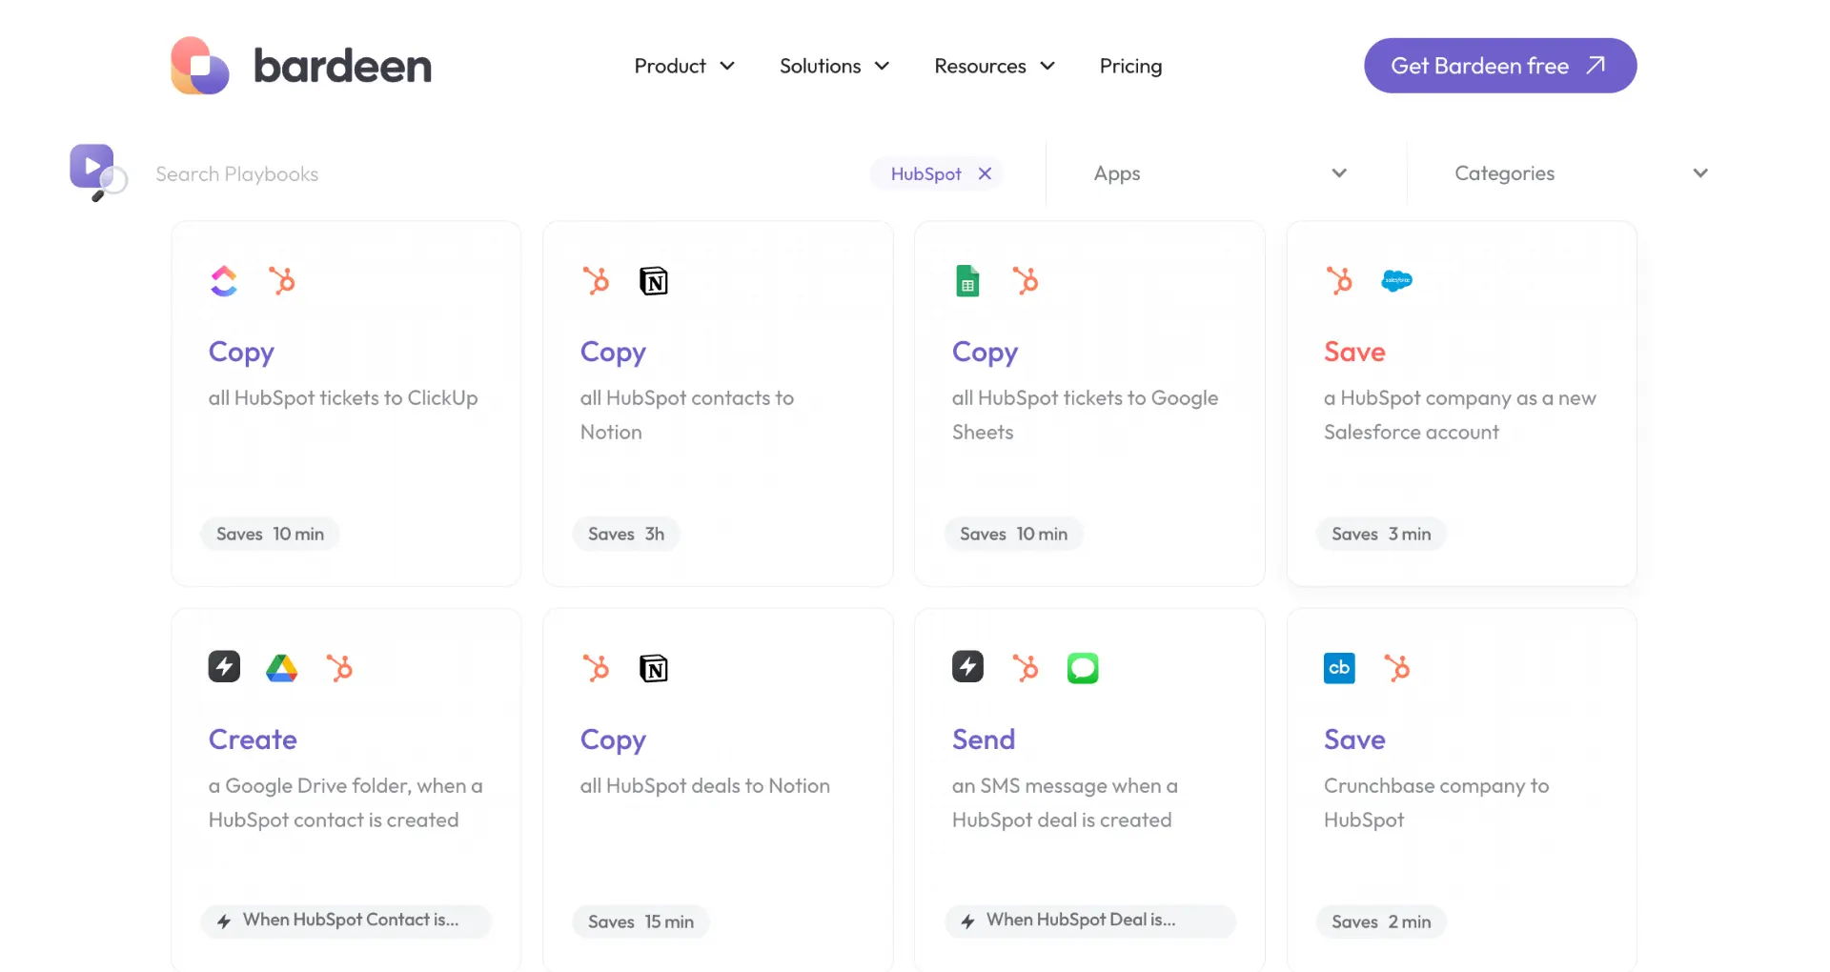The width and height of the screenshot is (1830, 972).
Task: Click the 'Saves 3 min' badge
Action: coord(1381,534)
